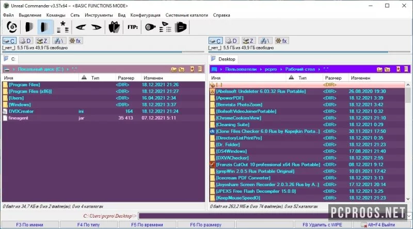Expand arrow before Рабочий стол breadcrumb
The width and height of the screenshot is (413, 229).
281,69
